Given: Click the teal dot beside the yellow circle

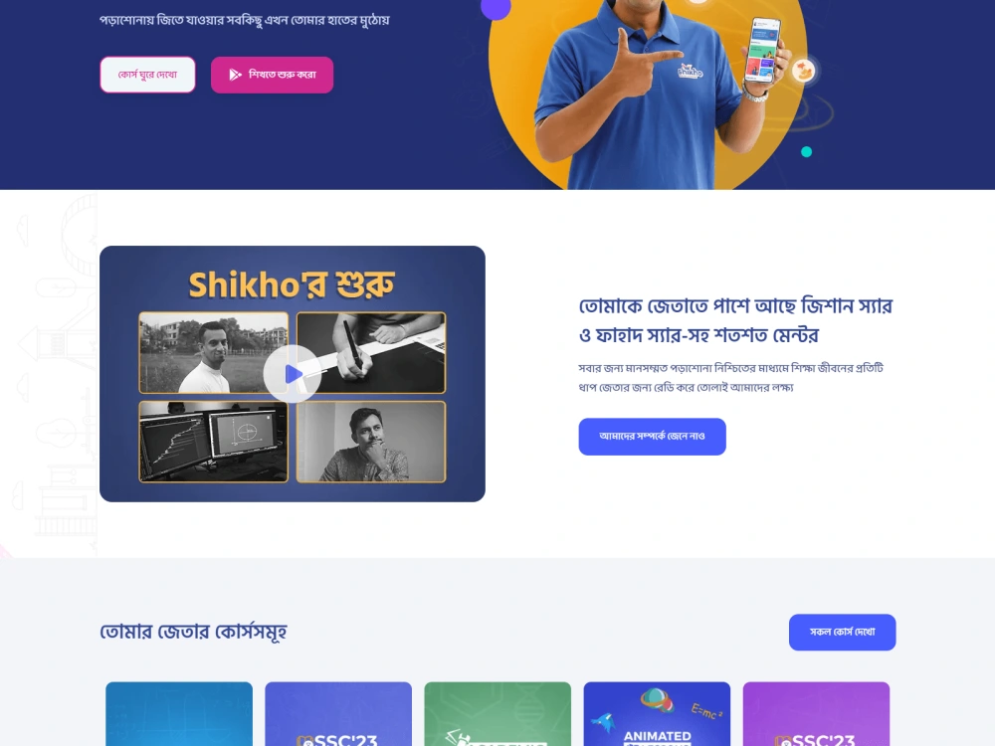Looking at the screenshot, I should 807,151.
